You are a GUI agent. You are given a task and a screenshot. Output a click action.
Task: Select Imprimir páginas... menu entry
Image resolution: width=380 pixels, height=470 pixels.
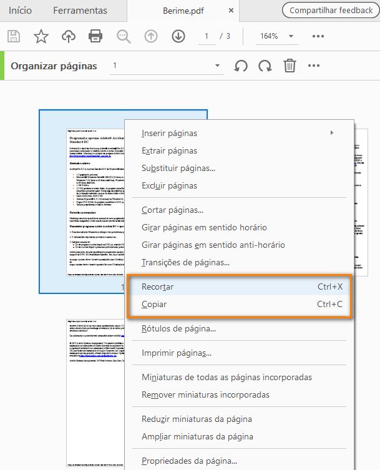pyautogui.click(x=239, y=353)
